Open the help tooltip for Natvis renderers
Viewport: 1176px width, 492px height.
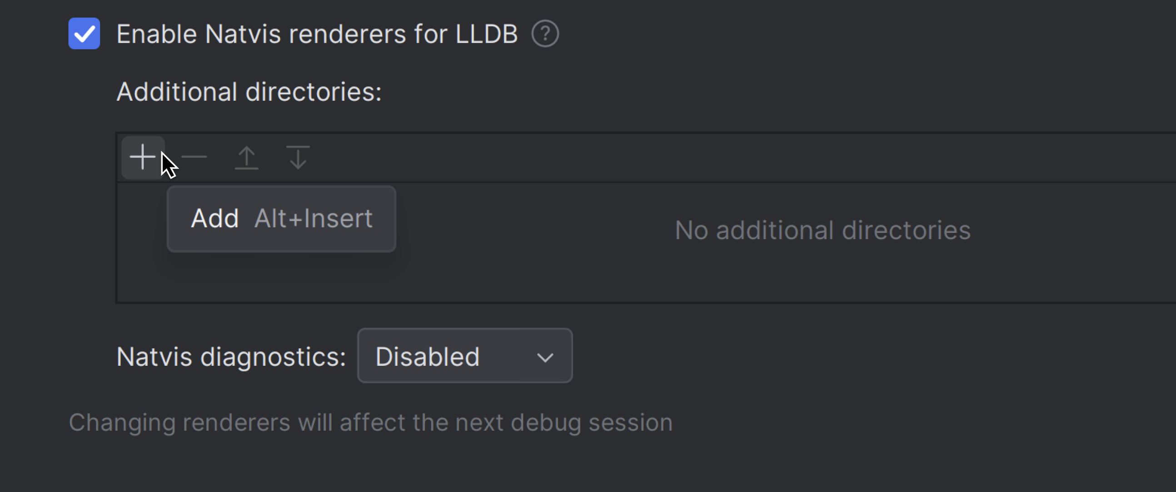547,33
